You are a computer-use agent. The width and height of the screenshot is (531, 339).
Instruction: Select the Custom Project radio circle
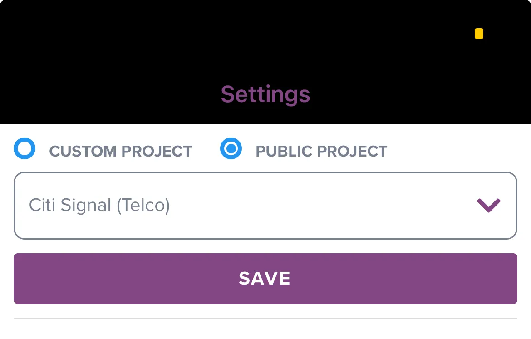[x=25, y=148]
